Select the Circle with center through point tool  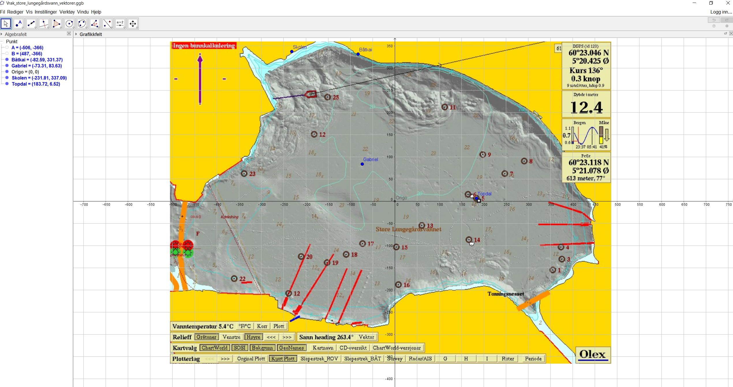point(69,24)
